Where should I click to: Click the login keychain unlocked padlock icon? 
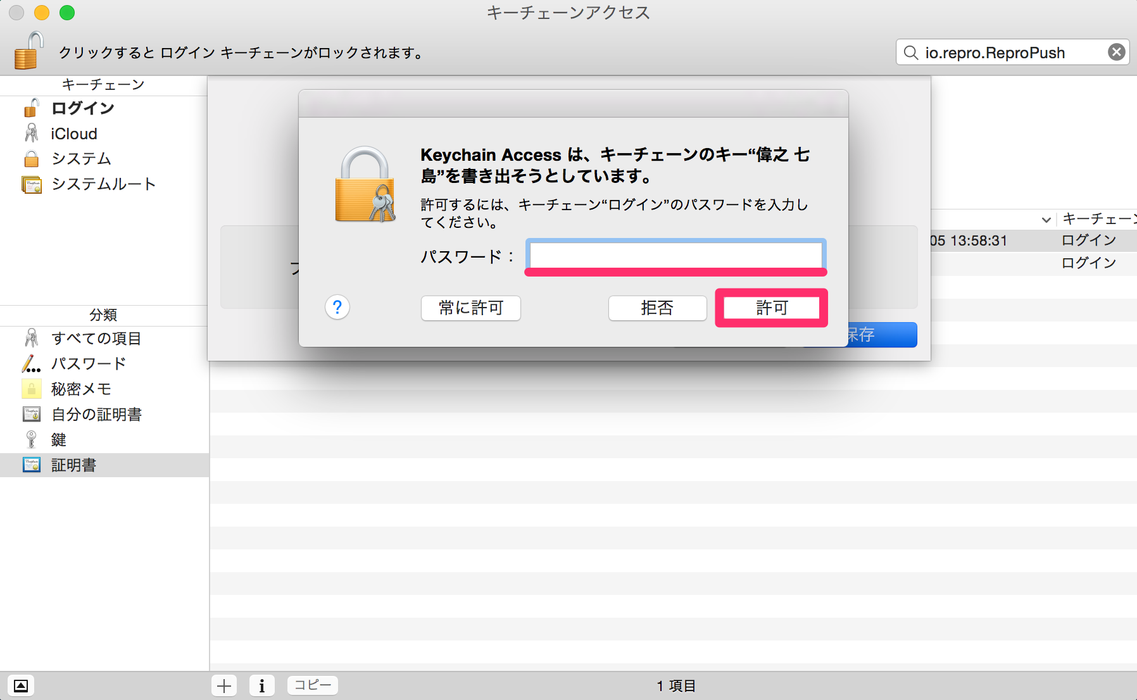31,108
